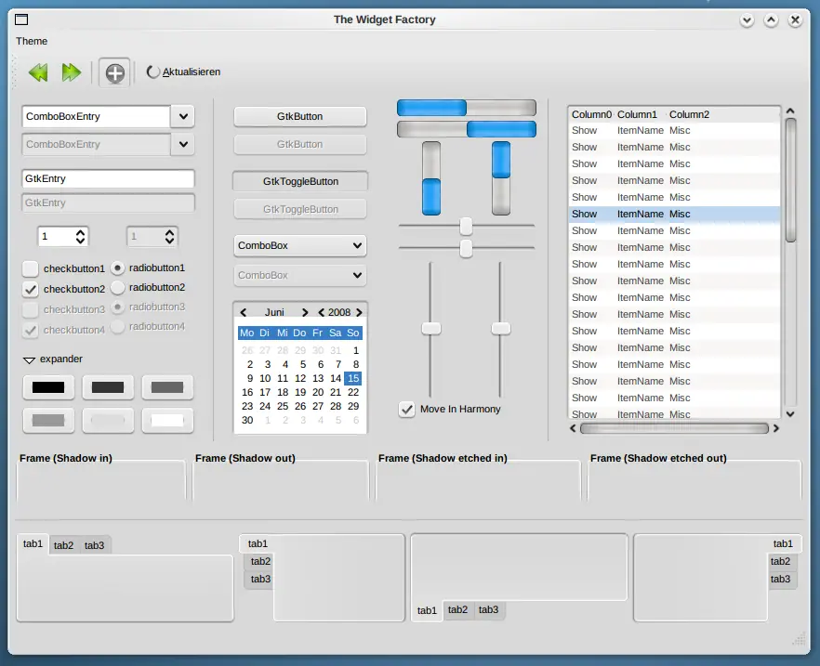820x666 pixels.
Task: Go to next year after 2008
Action: coord(359,312)
